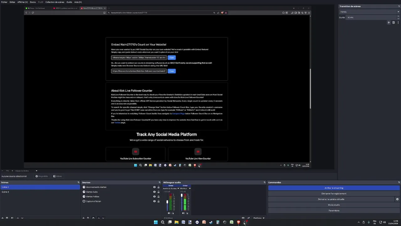Open the Editer menu

click(x=12, y=2)
